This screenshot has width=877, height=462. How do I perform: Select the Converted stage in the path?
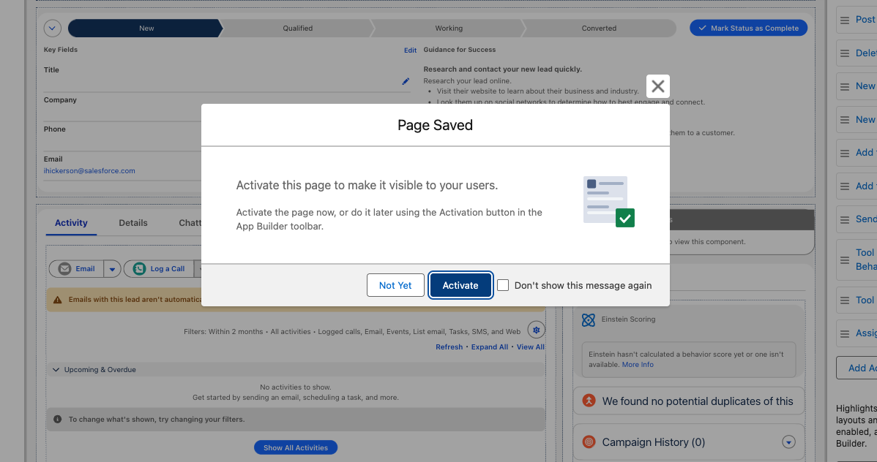coord(599,29)
